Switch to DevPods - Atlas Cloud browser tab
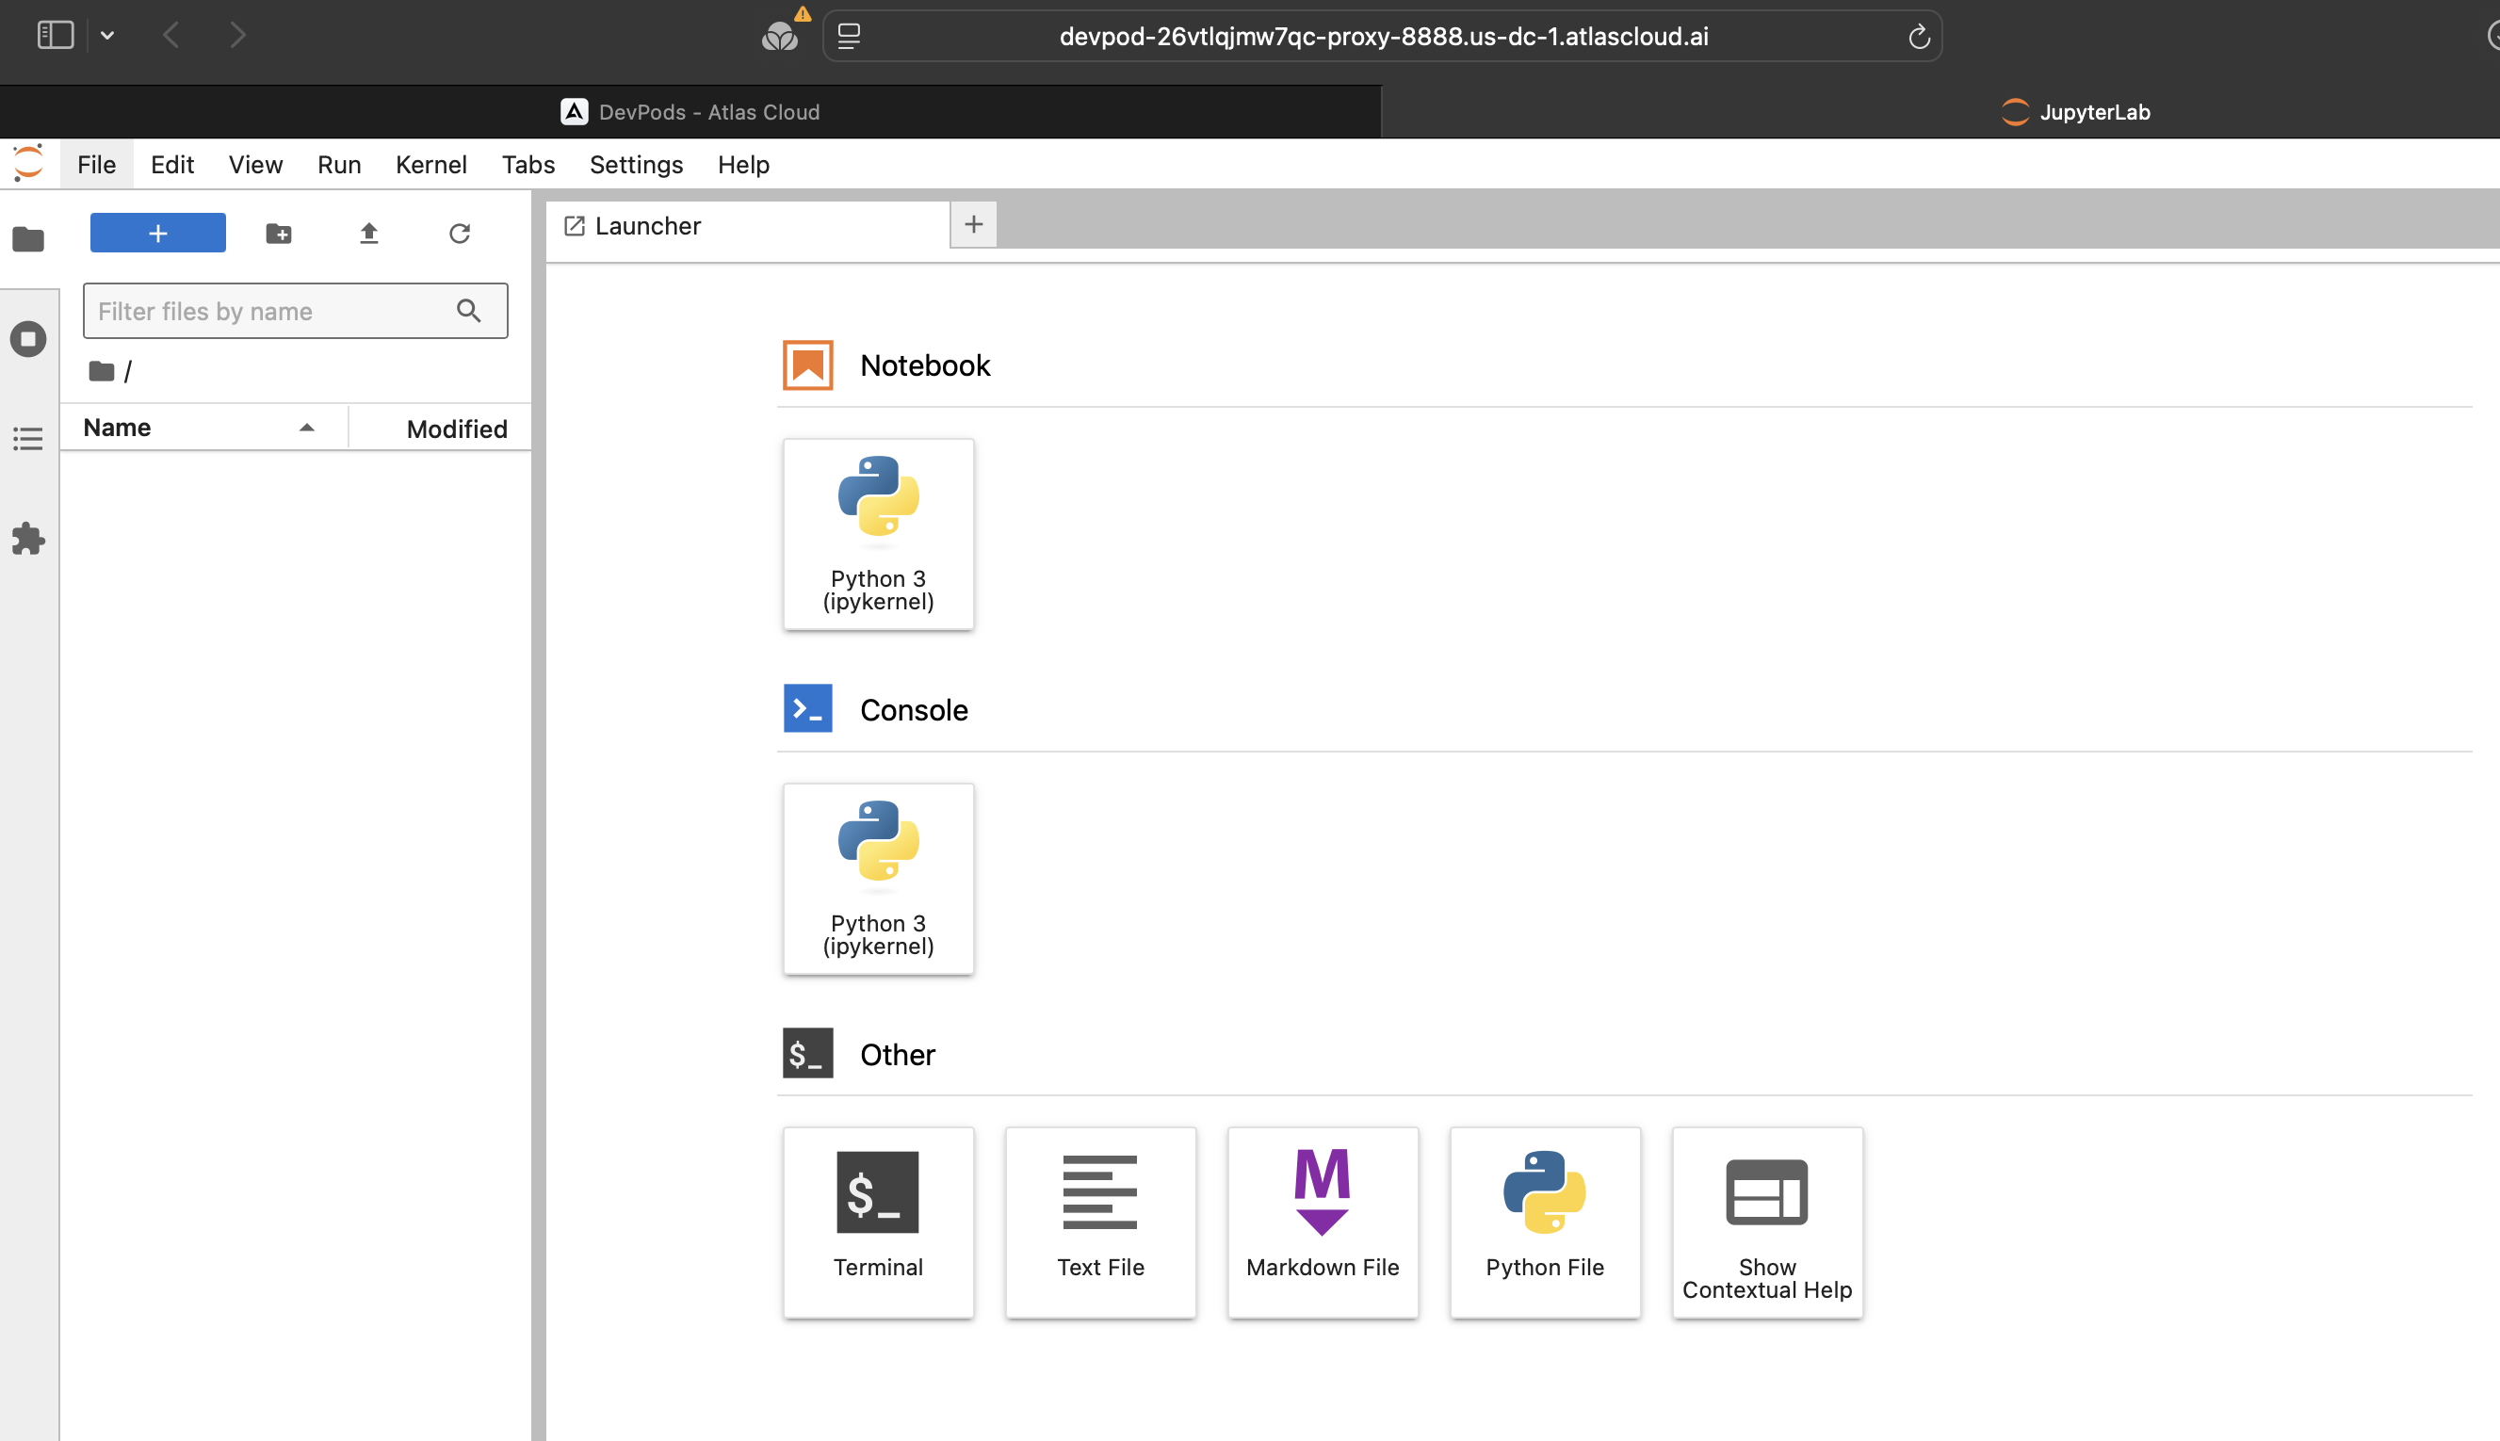Image resolution: width=2500 pixels, height=1441 pixels. click(x=690, y=112)
